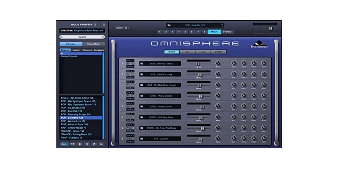Open the Directory dropdown in browser

tap(82, 31)
